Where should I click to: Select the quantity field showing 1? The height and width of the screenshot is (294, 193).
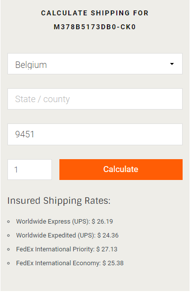(30, 170)
